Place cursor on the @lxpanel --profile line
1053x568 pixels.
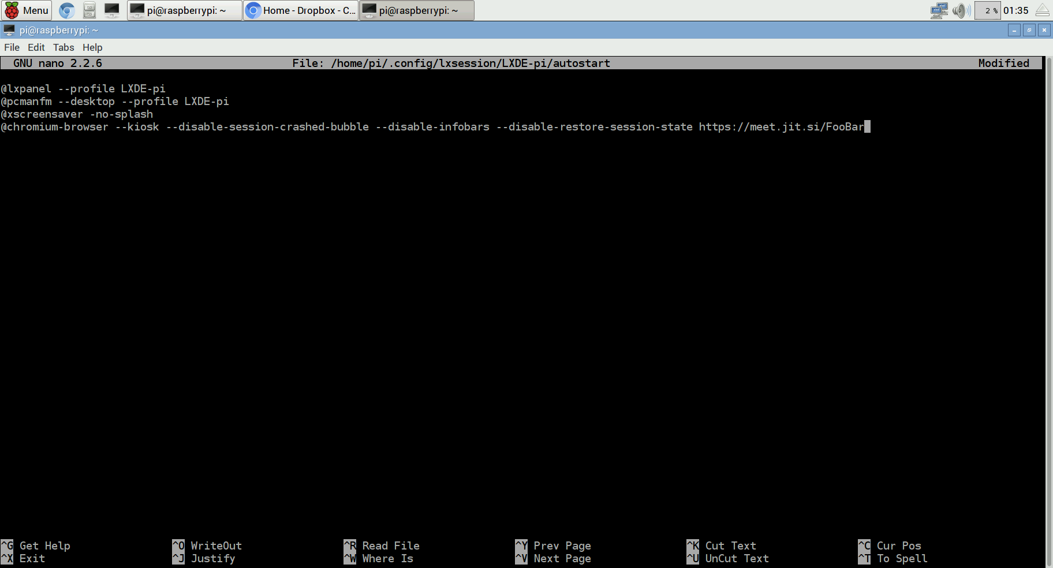pyautogui.click(x=83, y=89)
